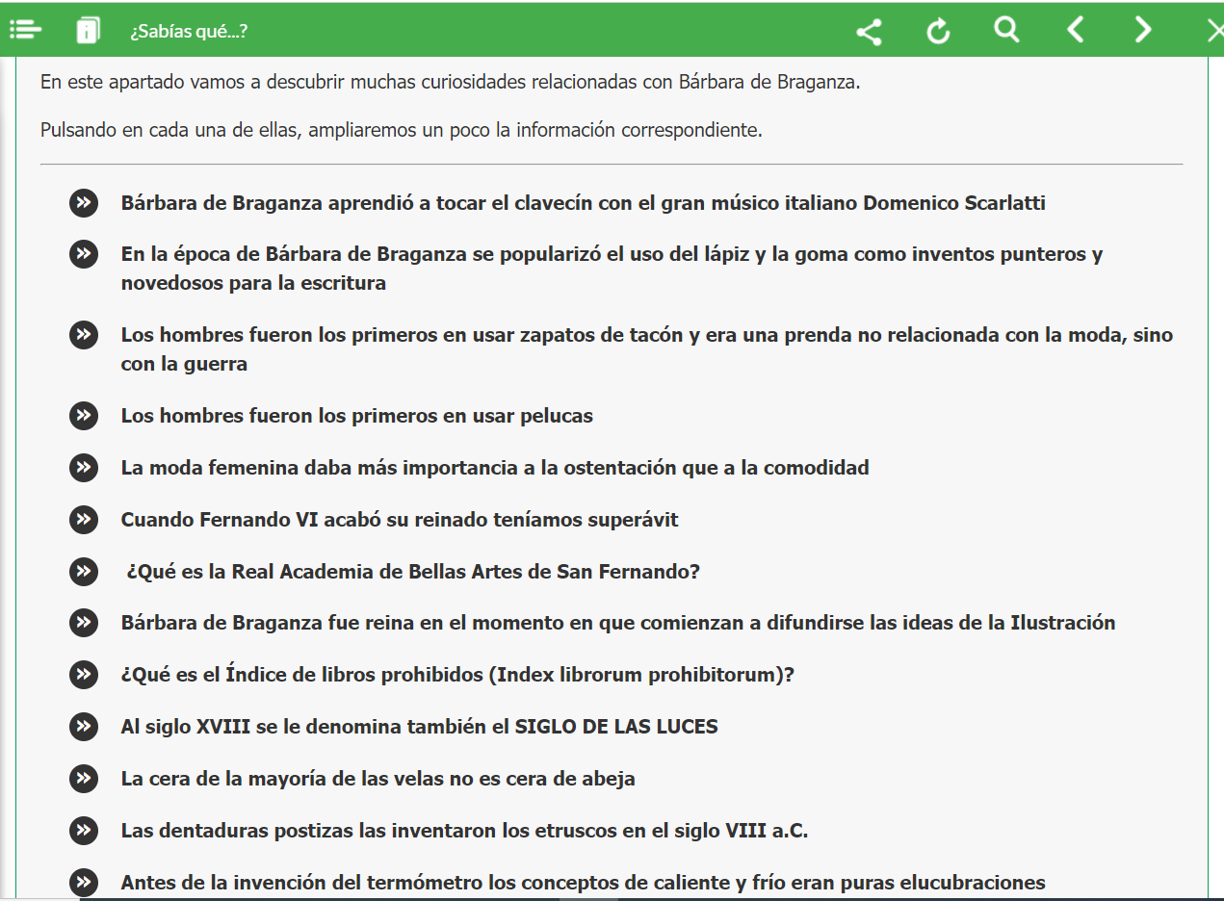Expand arrow icon beside lápiz y goma item
This screenshot has height=901, width=1224.
[x=84, y=255]
